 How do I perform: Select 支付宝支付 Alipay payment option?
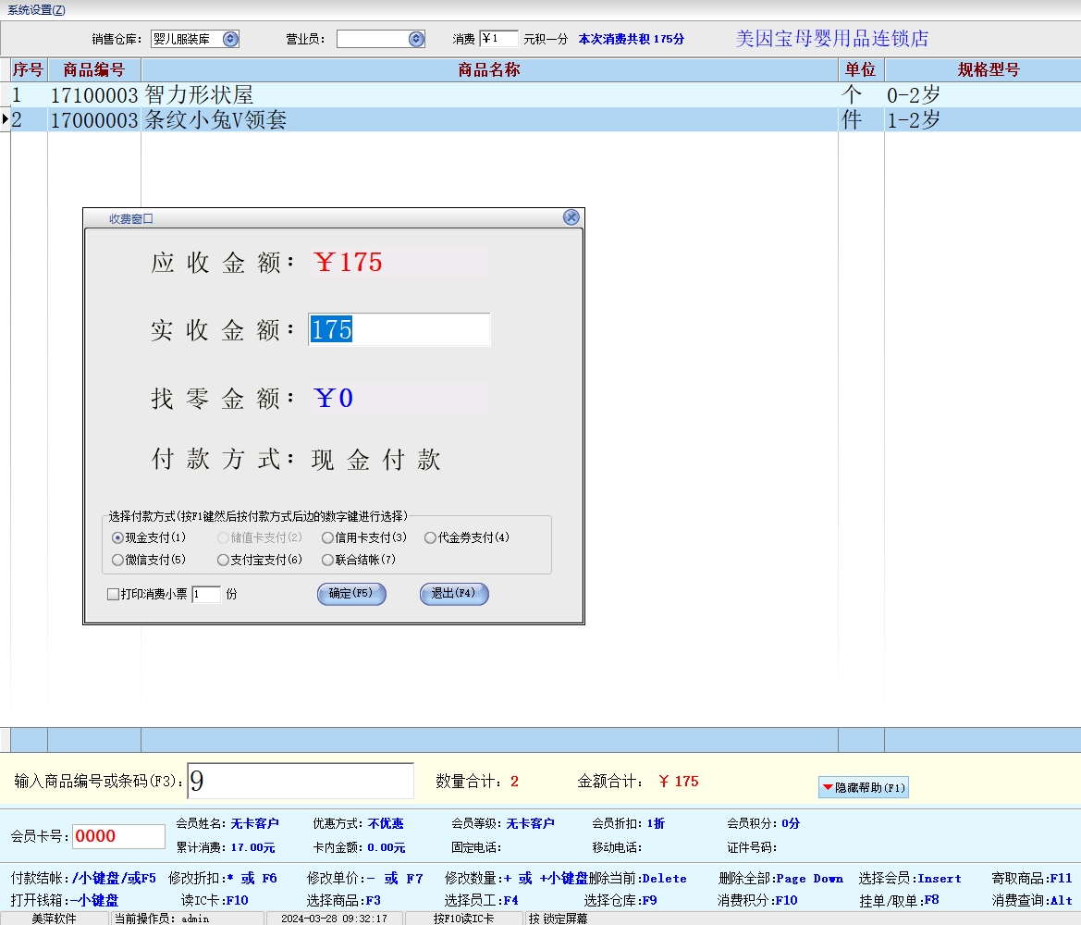pos(223,560)
